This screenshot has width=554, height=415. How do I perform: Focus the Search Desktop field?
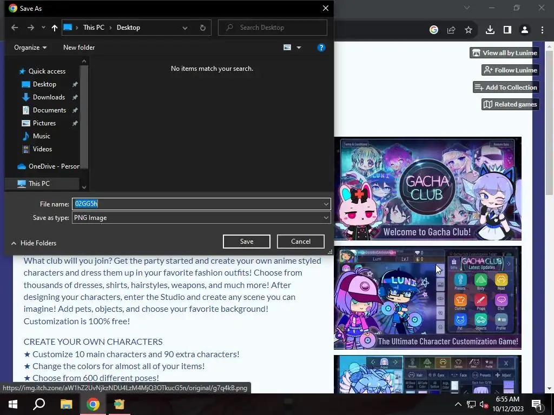point(273,28)
